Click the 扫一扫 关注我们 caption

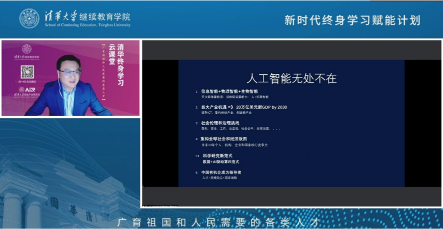click(x=27, y=81)
